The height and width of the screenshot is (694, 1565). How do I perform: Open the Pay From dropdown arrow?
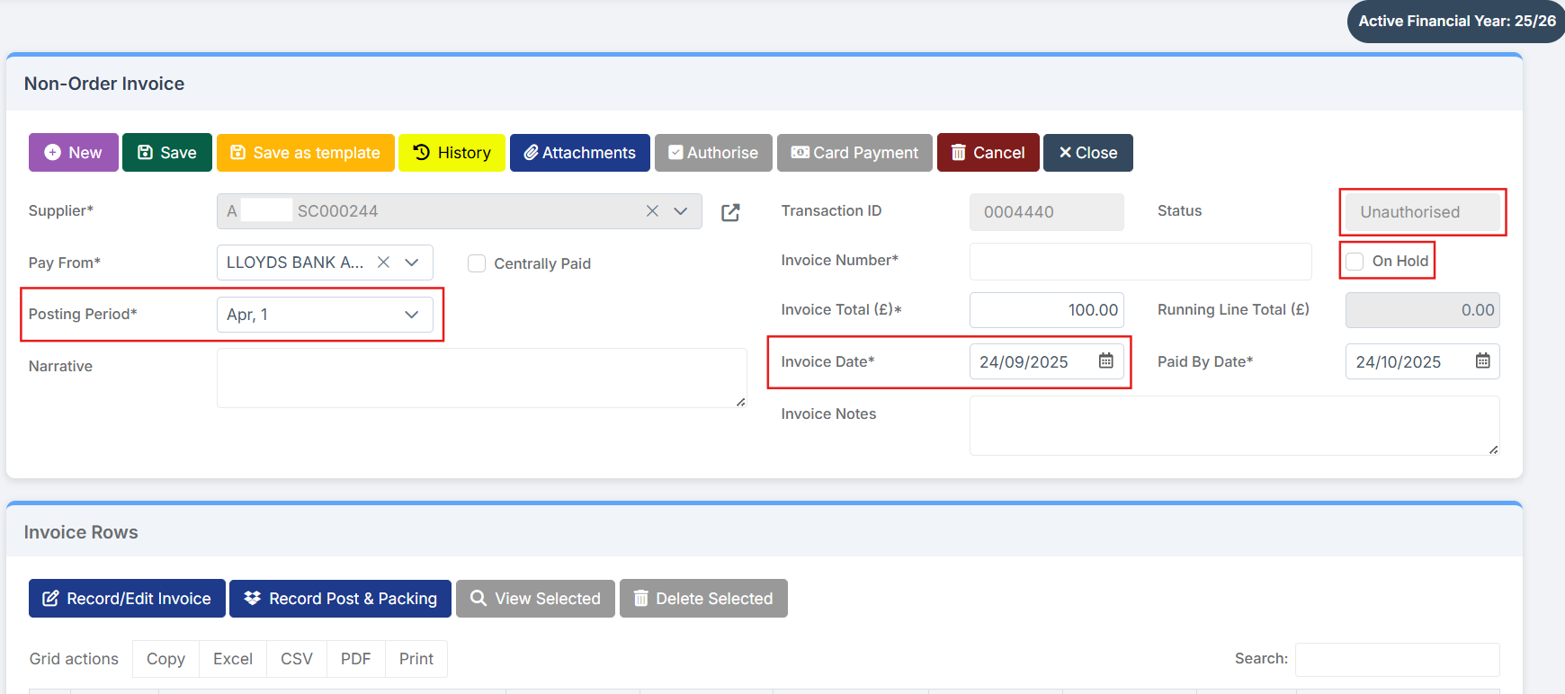[412, 262]
